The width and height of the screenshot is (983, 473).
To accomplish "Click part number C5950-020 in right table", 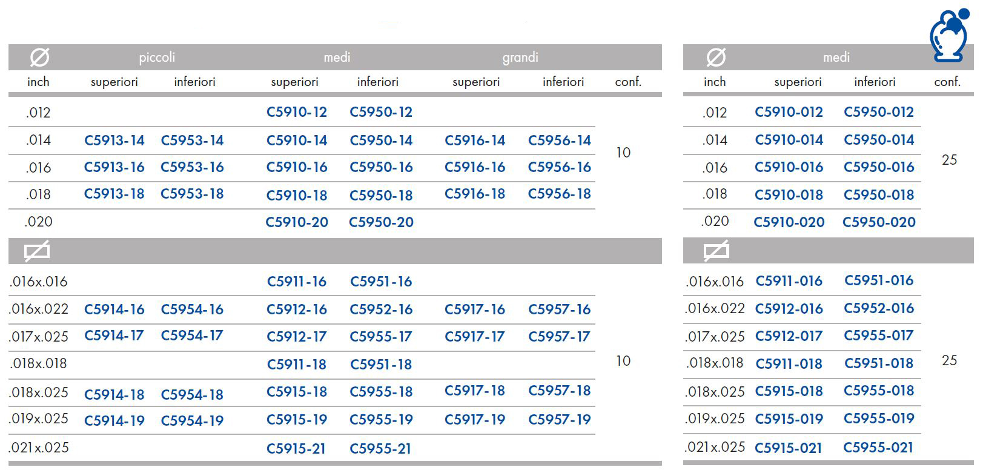I will point(879,222).
